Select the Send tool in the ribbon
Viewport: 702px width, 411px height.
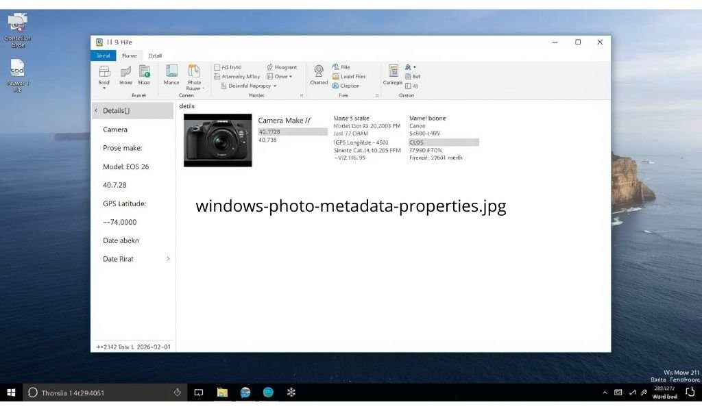pyautogui.click(x=104, y=74)
